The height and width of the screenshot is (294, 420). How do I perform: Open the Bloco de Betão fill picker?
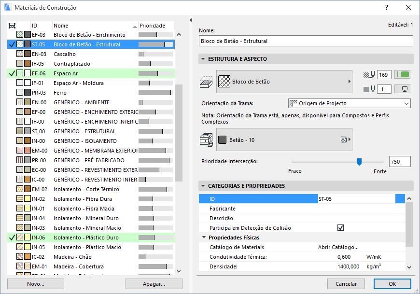pyautogui.click(x=284, y=82)
